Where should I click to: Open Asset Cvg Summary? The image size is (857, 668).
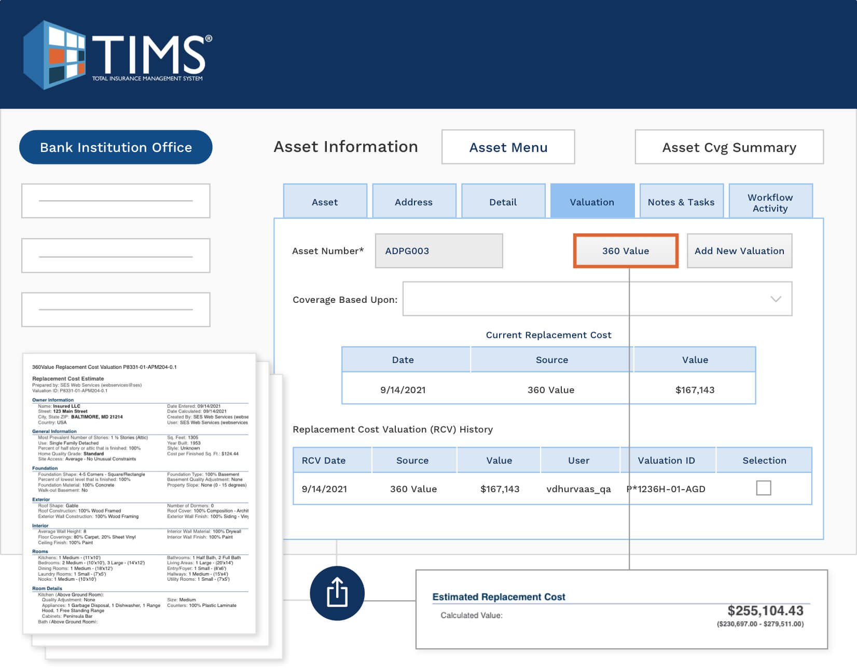[729, 147]
